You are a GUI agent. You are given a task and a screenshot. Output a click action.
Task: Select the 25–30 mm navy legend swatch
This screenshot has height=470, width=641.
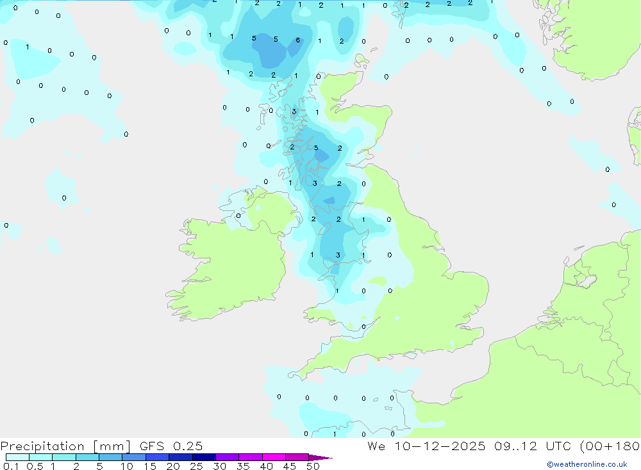pyautogui.click(x=204, y=457)
